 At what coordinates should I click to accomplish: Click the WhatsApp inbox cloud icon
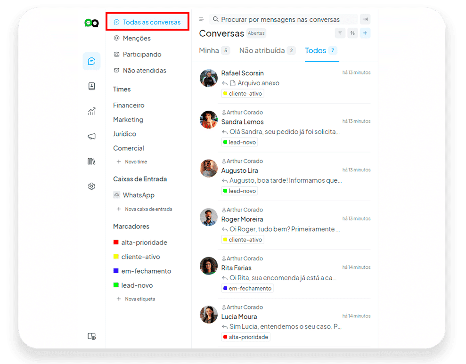[116, 195]
